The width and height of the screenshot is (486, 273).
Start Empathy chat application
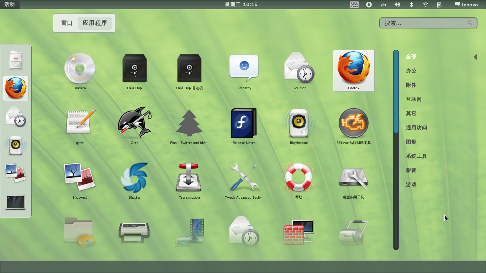(x=244, y=71)
